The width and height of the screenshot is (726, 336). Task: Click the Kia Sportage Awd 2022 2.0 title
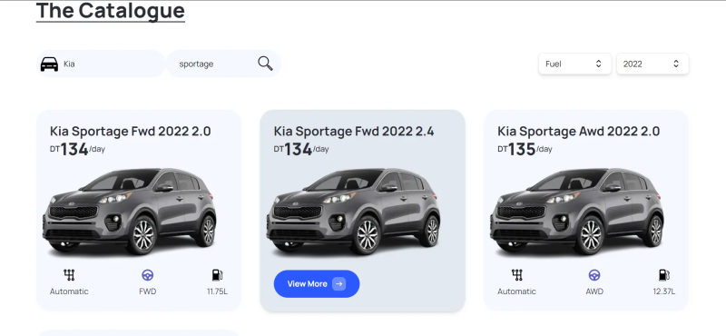pos(579,131)
